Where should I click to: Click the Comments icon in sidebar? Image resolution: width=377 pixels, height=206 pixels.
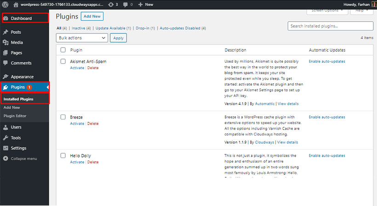click(6, 63)
